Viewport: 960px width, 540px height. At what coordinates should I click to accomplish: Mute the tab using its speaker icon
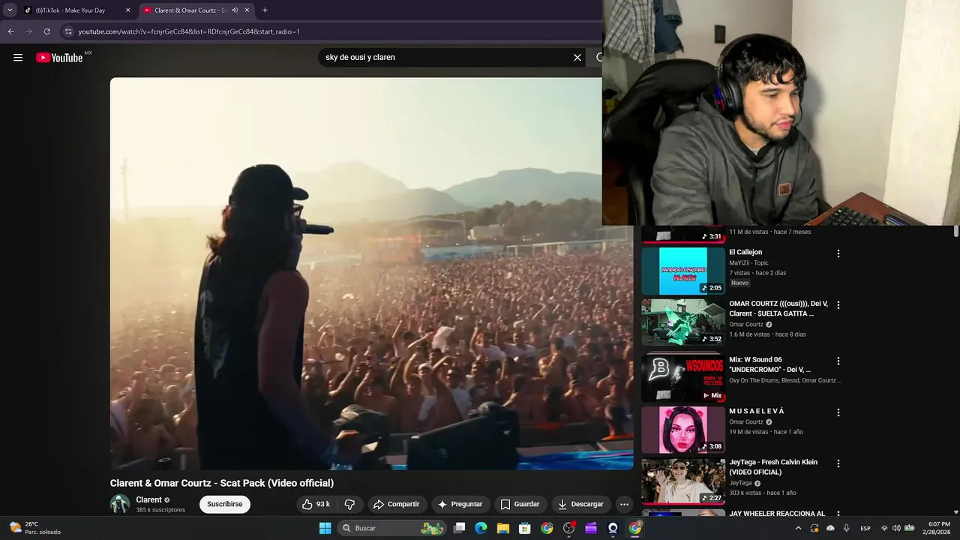coord(235,10)
